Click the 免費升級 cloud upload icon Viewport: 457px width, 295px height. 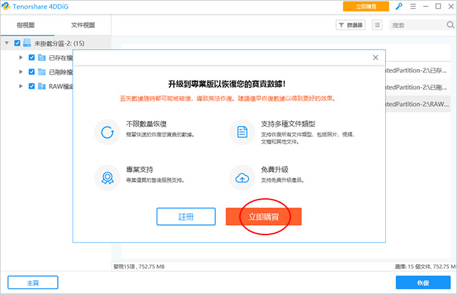(x=242, y=177)
